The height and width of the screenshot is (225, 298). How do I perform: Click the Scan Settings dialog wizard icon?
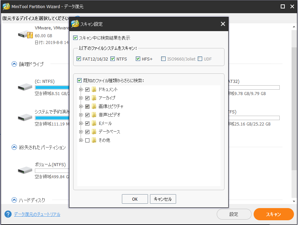(x=75, y=24)
